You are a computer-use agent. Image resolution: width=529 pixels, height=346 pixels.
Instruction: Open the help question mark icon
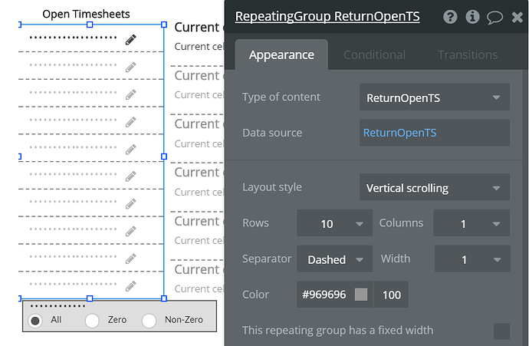(x=450, y=17)
